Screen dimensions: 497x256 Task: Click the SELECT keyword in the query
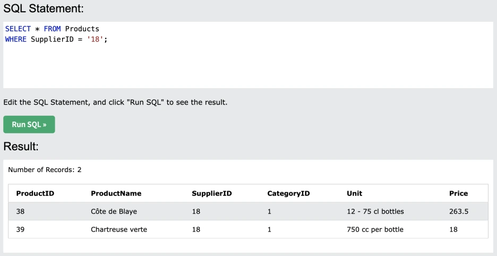coord(18,29)
